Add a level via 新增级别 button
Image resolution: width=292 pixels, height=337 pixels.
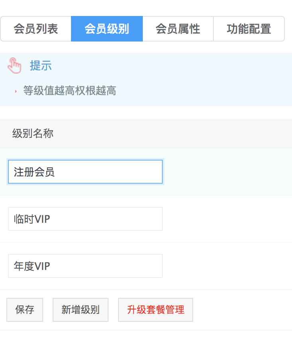[x=81, y=310]
